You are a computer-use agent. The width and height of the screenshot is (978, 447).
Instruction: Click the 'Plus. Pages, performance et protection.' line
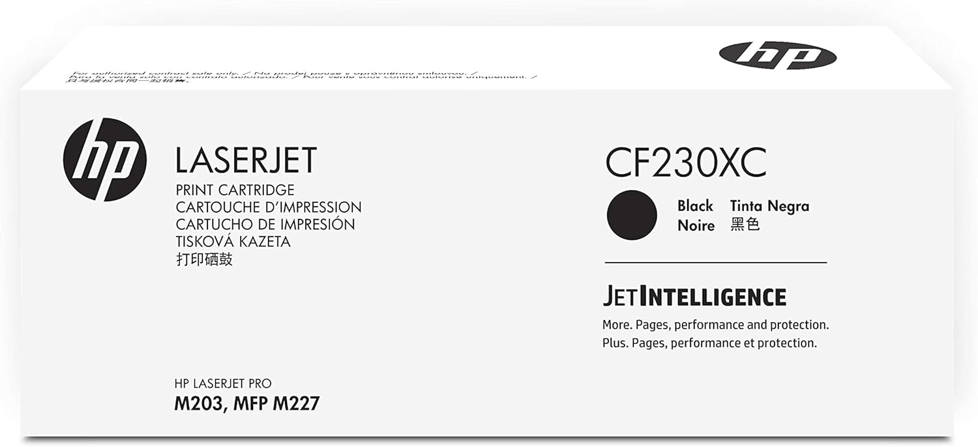pos(709,343)
